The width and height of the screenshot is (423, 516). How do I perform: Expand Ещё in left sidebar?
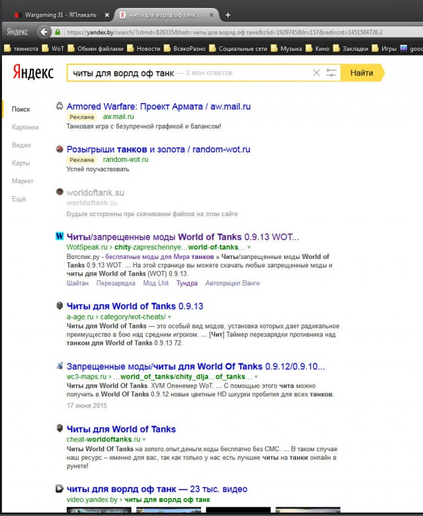pos(19,199)
